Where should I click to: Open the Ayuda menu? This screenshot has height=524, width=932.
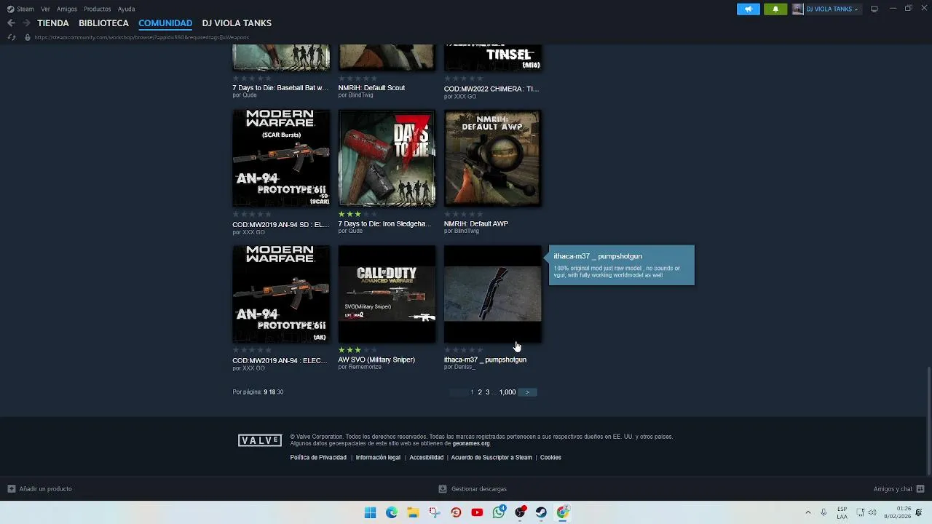pyautogui.click(x=126, y=9)
